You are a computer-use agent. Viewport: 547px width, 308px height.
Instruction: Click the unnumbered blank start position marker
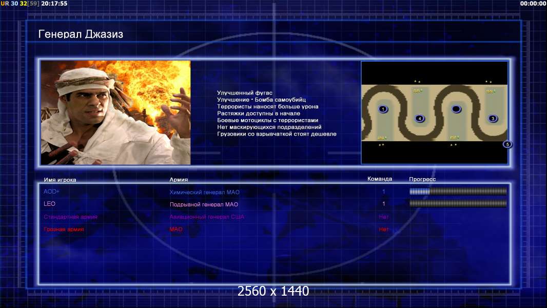pos(456,109)
